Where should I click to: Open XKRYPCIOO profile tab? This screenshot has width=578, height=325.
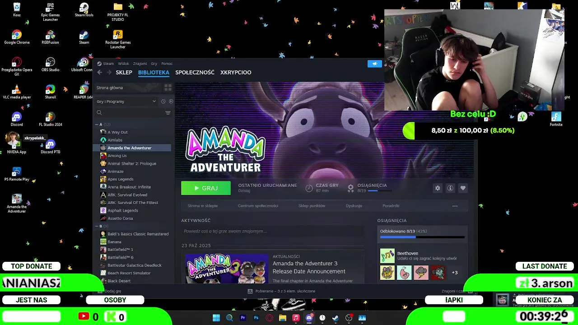tap(236, 72)
